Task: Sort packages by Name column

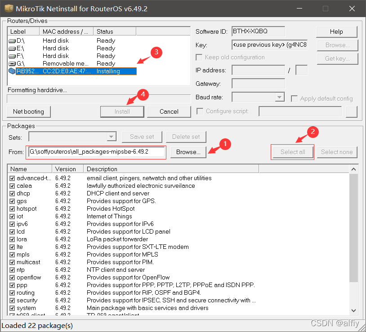Action: [30, 169]
